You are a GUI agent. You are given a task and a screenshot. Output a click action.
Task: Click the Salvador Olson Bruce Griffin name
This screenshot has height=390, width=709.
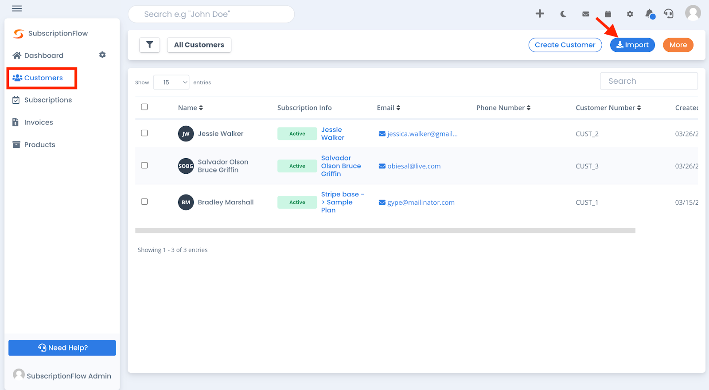[x=223, y=166]
